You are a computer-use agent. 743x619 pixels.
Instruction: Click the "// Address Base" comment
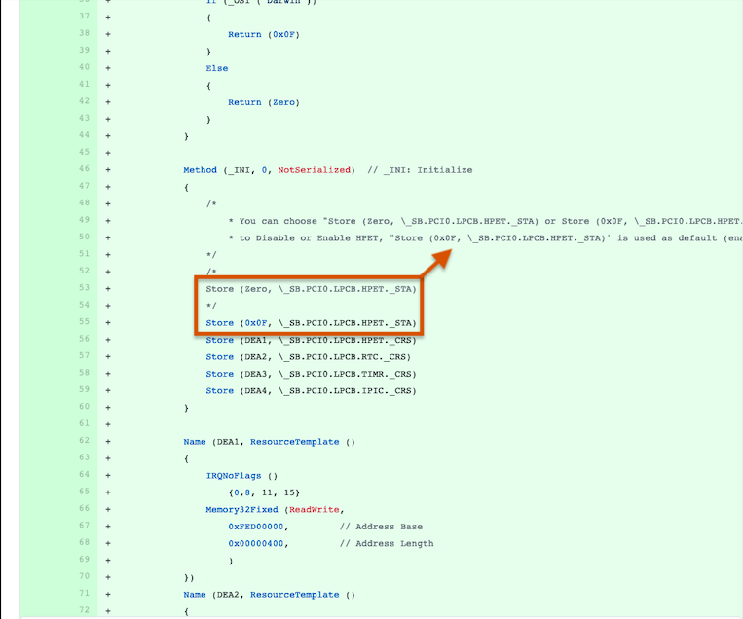[x=381, y=527]
